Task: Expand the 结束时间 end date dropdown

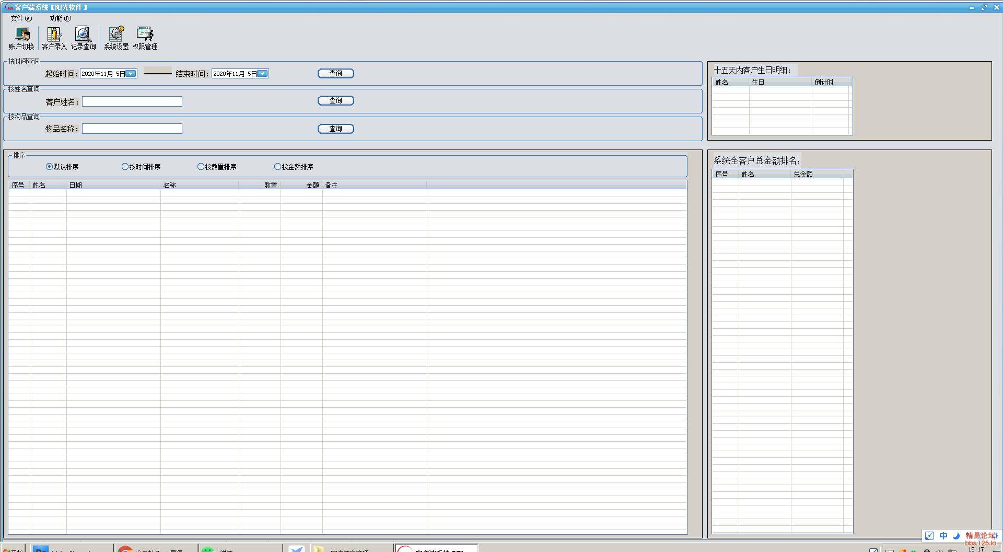Action: click(263, 74)
